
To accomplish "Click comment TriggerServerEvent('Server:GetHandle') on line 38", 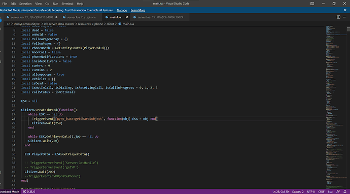I will click(x=61, y=163).
